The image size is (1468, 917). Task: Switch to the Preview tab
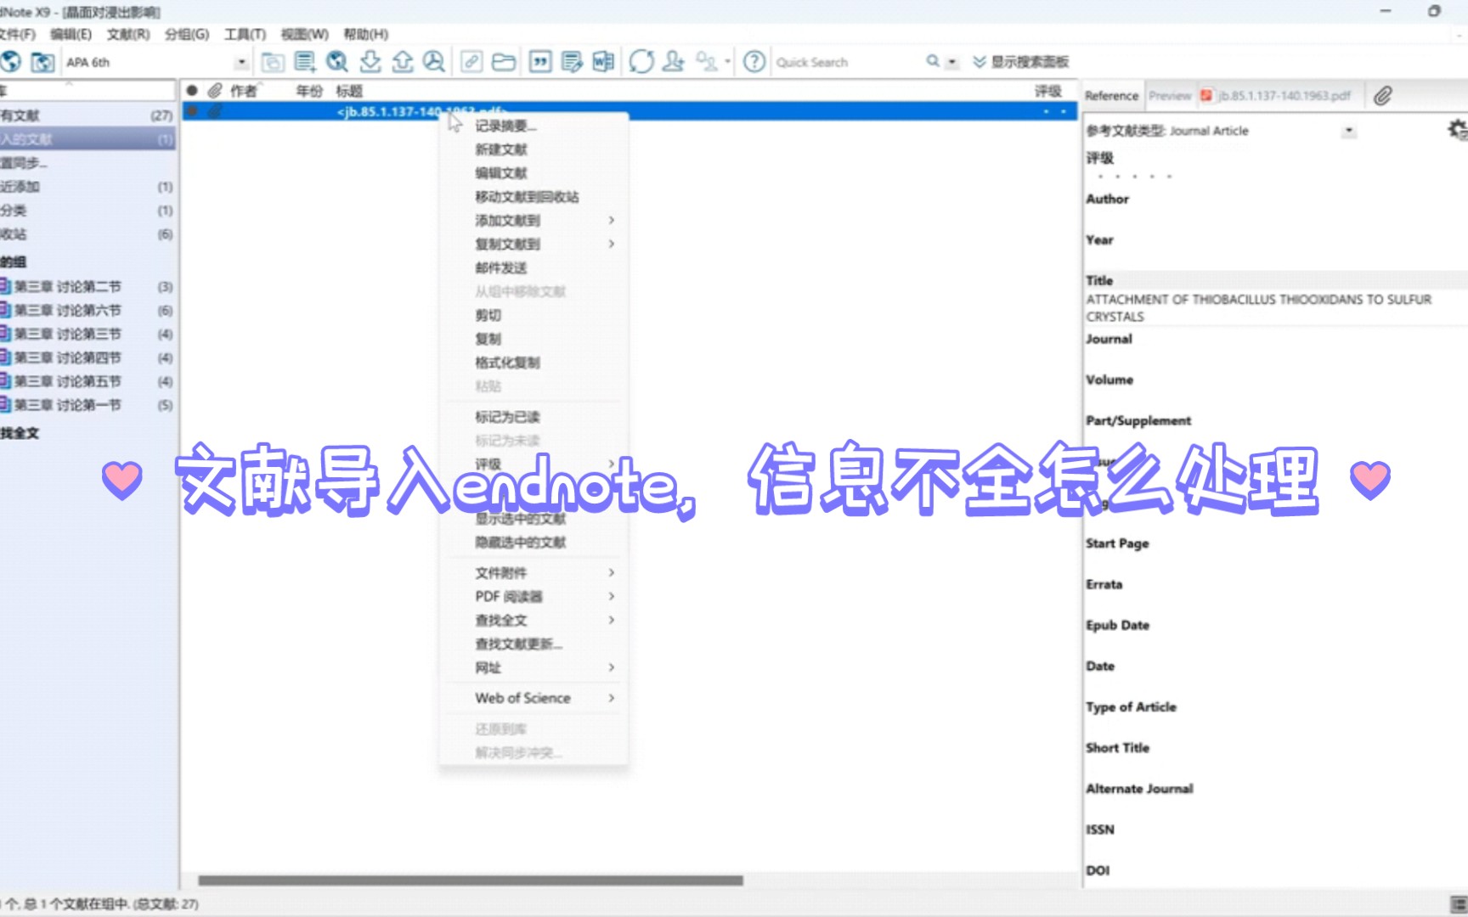[1170, 95]
